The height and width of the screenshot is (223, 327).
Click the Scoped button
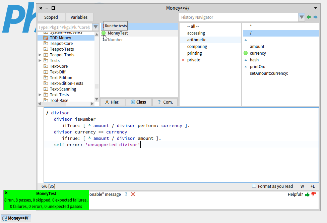[51, 17]
